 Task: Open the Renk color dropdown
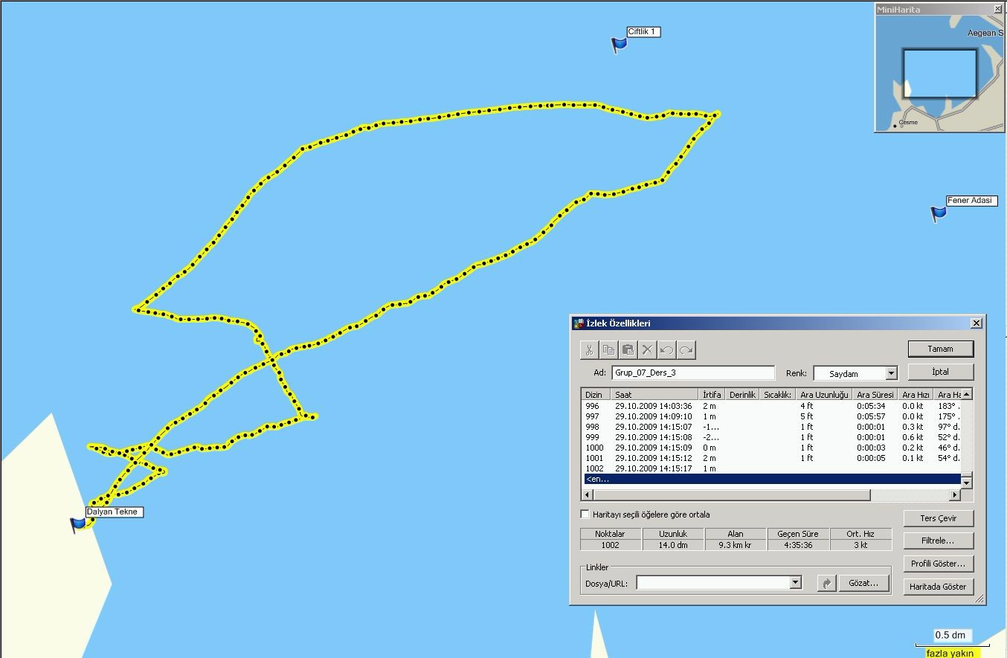click(x=891, y=373)
